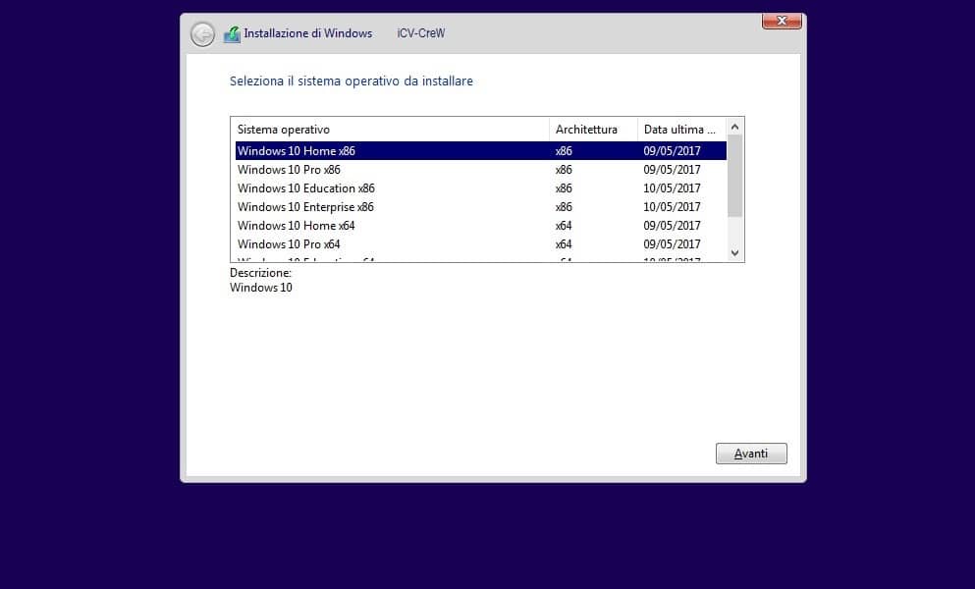Screen dimensions: 975x589
Task: Click the Avanti button
Action: point(751,454)
